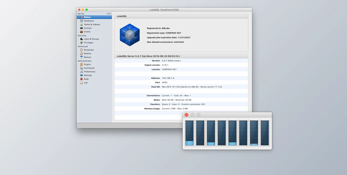347x175 pixels.
Task: Click the Engine version value '3.16.1'
Action: pyautogui.click(x=165, y=65)
